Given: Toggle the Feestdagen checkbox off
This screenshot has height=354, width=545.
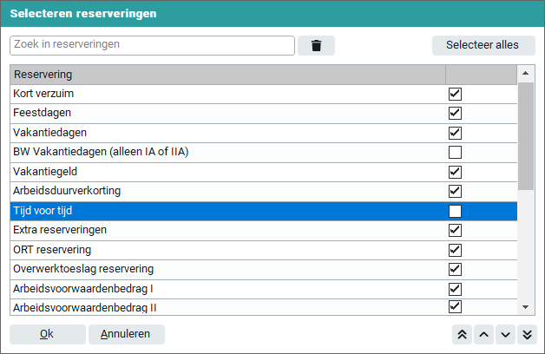Looking at the screenshot, I should pos(455,114).
